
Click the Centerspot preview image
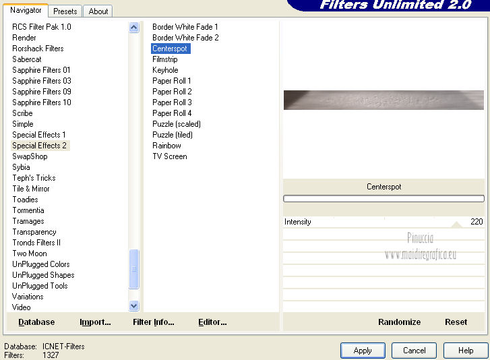point(384,100)
